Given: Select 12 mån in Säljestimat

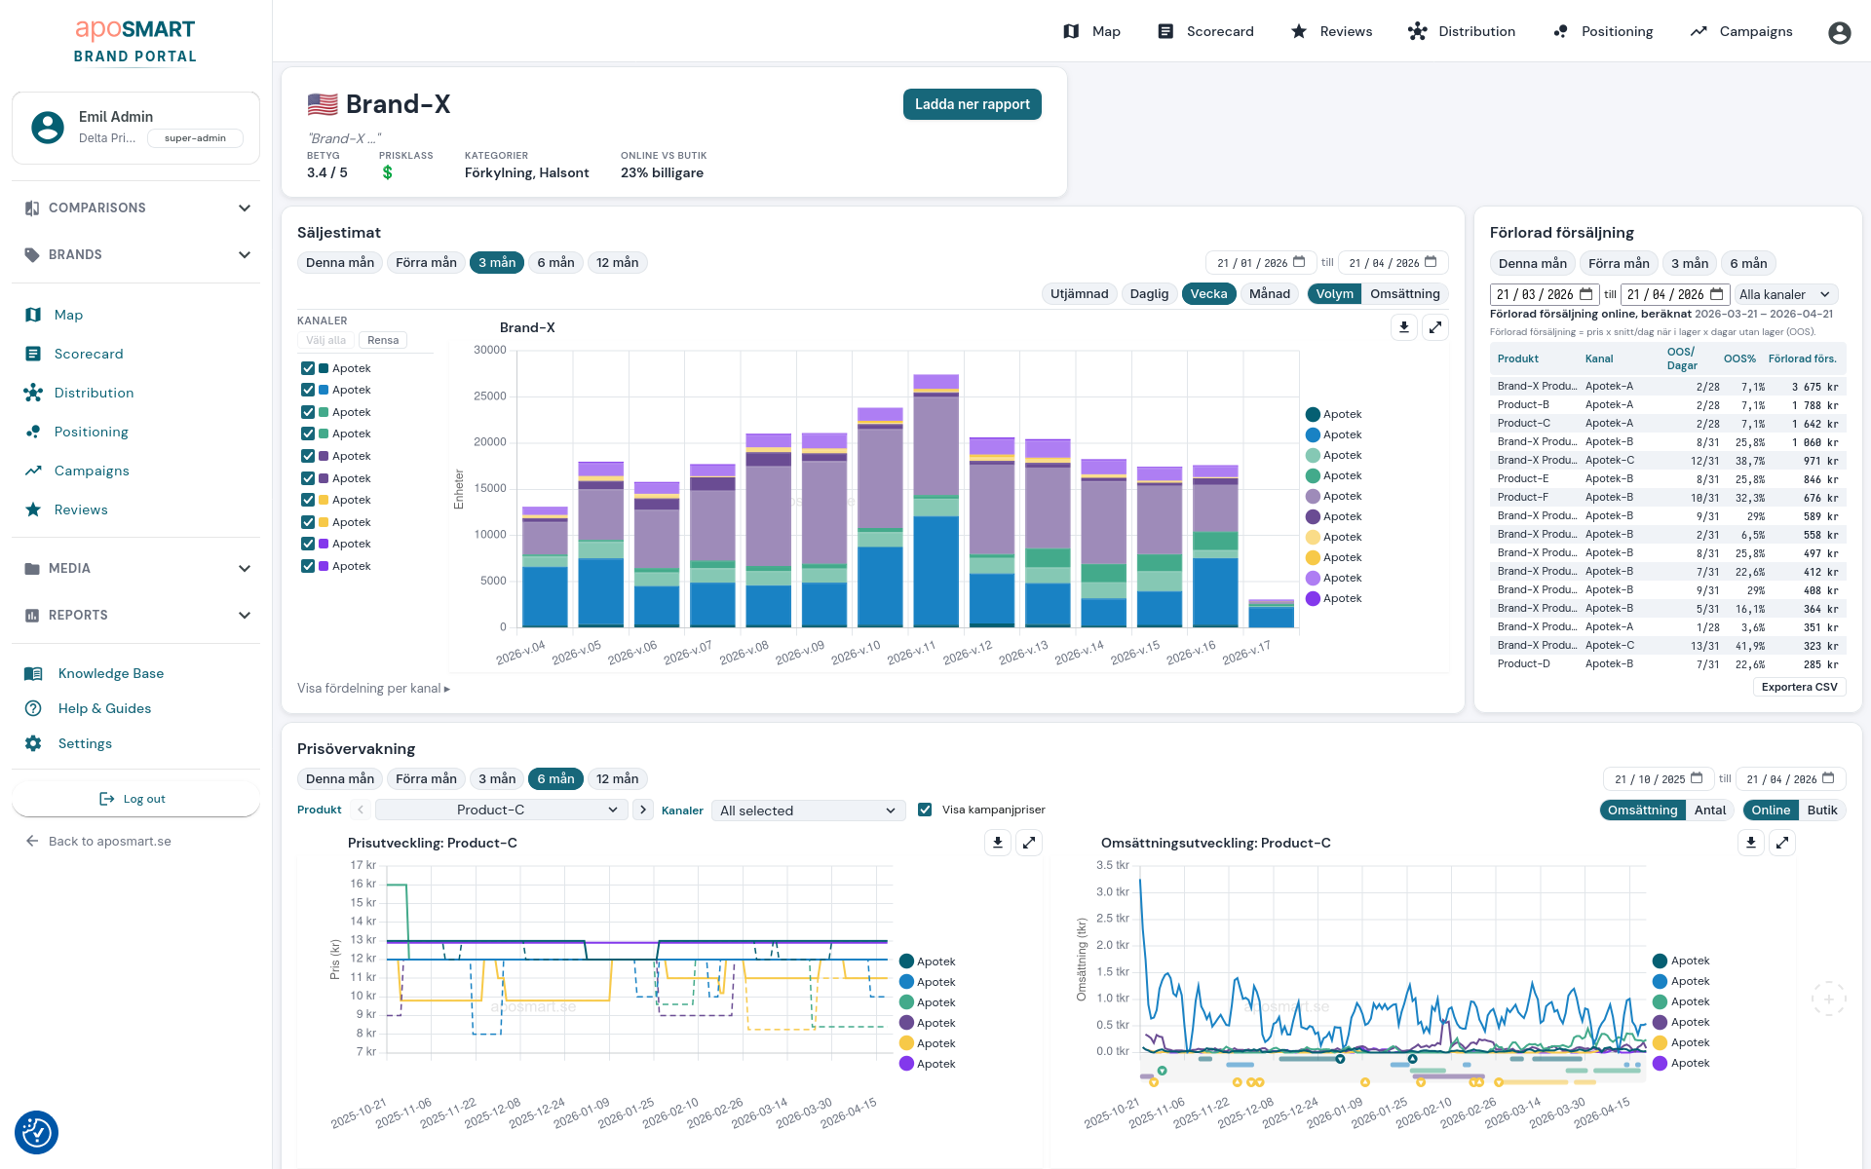Looking at the screenshot, I should 617,263.
